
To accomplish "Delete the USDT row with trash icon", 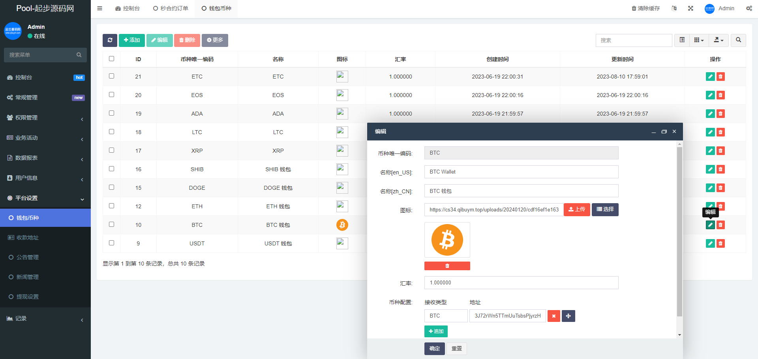I will [x=720, y=243].
